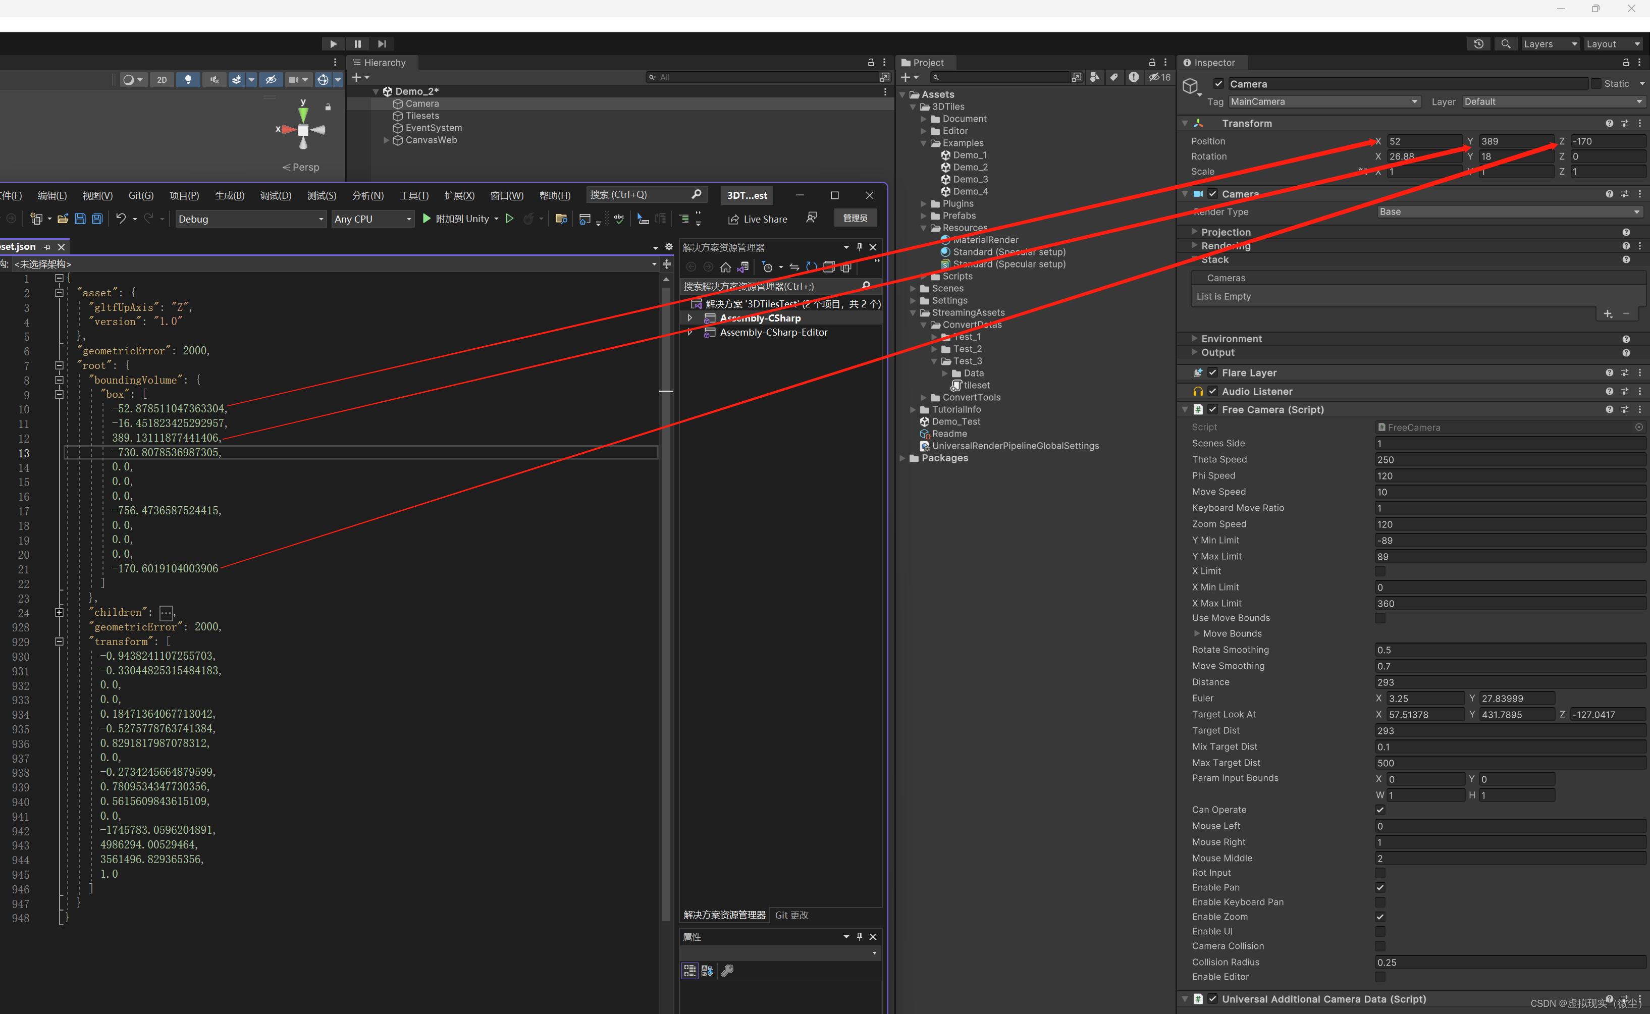
Task: Open the search tool next to Layers
Action: click(1505, 43)
